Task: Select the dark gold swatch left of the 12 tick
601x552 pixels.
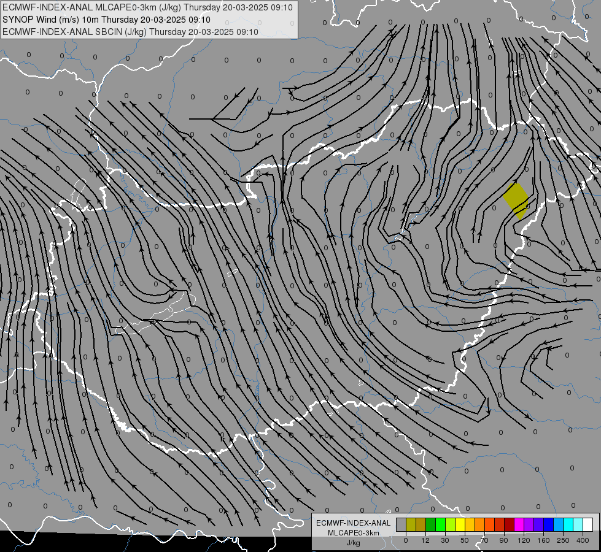Action: [421, 524]
